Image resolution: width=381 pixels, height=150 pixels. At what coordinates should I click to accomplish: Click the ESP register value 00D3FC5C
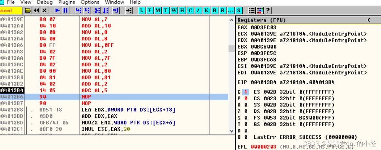(264, 53)
